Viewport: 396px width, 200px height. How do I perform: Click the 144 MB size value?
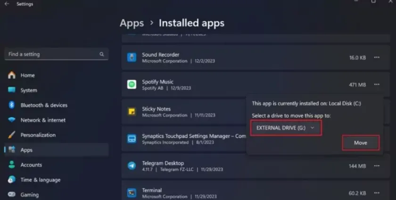coord(357,166)
